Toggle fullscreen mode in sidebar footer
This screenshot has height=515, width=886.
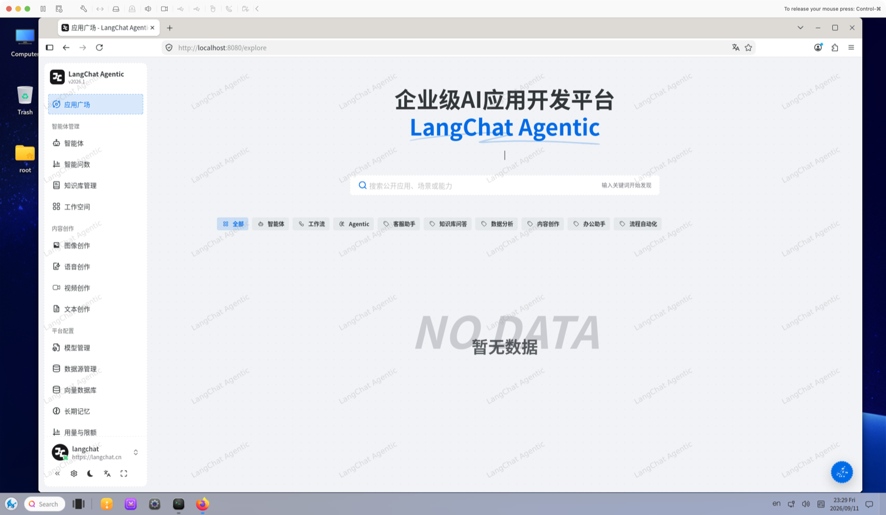[123, 474]
